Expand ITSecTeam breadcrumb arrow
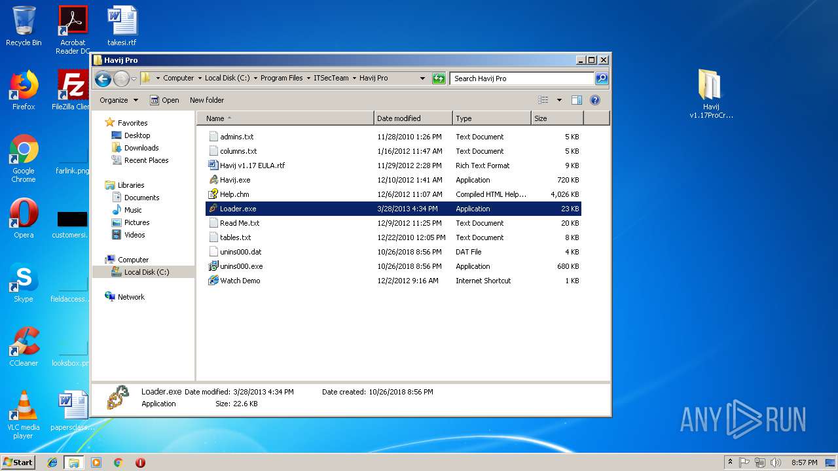This screenshot has width=838, height=471. tap(354, 78)
